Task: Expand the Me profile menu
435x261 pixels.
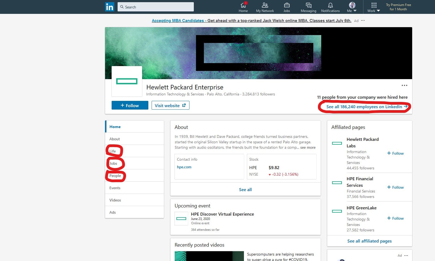Action: point(352,7)
